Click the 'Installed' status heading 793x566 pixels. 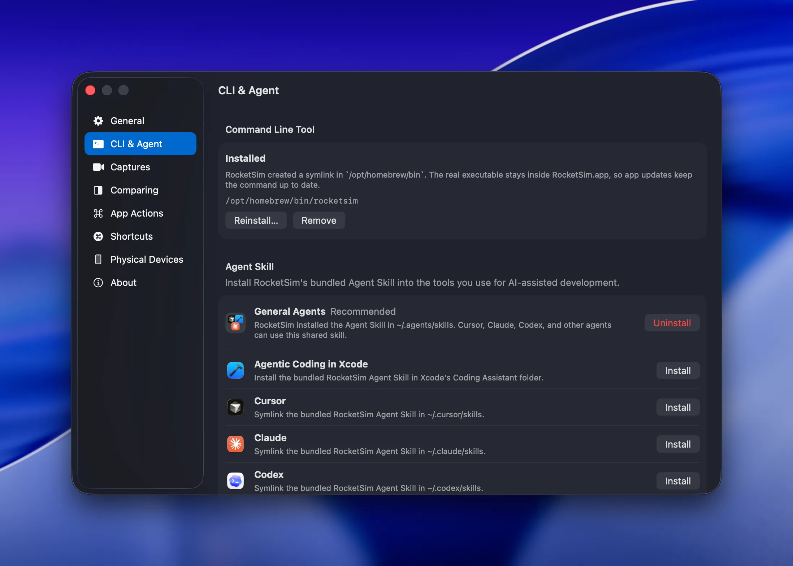pyautogui.click(x=245, y=158)
